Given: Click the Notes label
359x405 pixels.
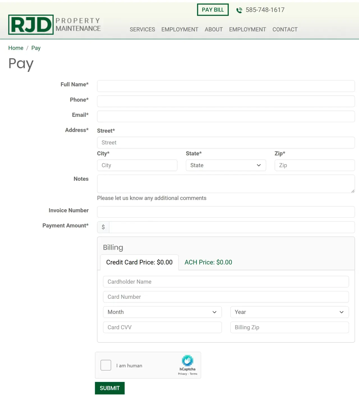Looking at the screenshot, I should click(x=81, y=179).
